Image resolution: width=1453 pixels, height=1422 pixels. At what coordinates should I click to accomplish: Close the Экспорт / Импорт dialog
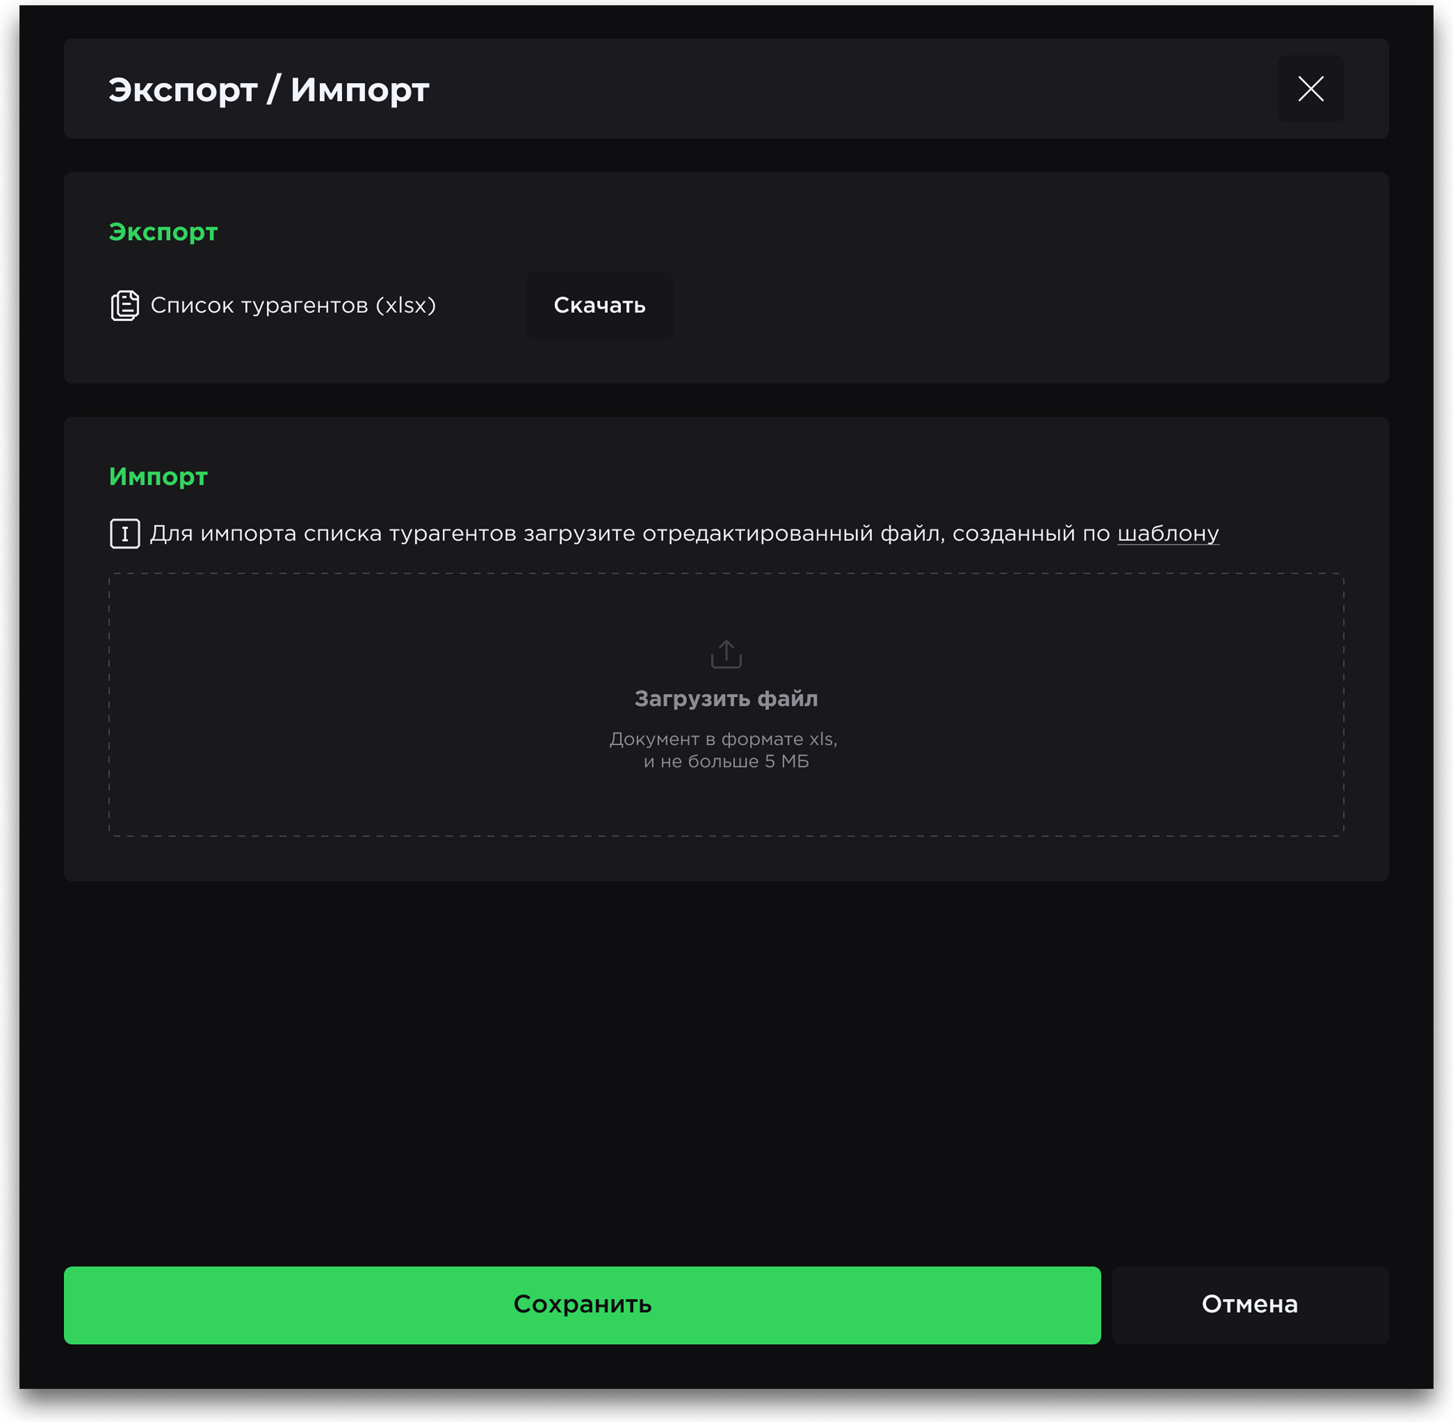point(1310,89)
